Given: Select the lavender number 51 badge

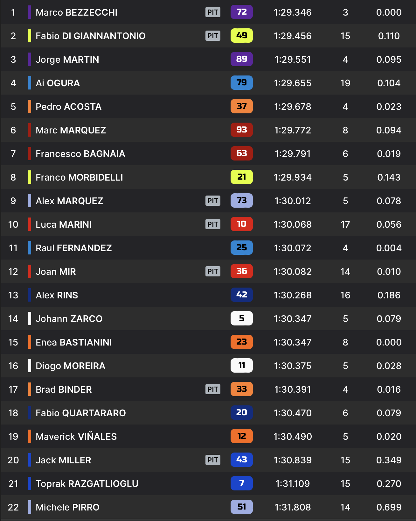Looking at the screenshot, I should pyautogui.click(x=241, y=507).
